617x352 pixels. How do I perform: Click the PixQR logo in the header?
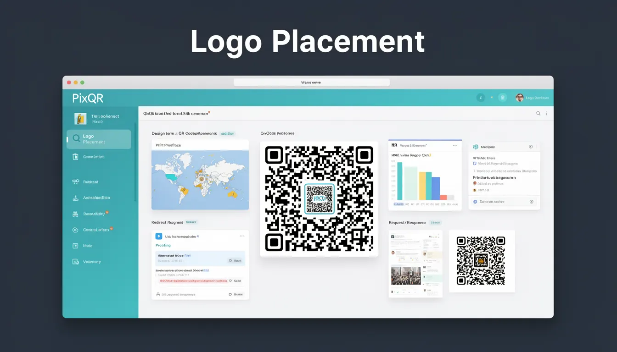88,98
